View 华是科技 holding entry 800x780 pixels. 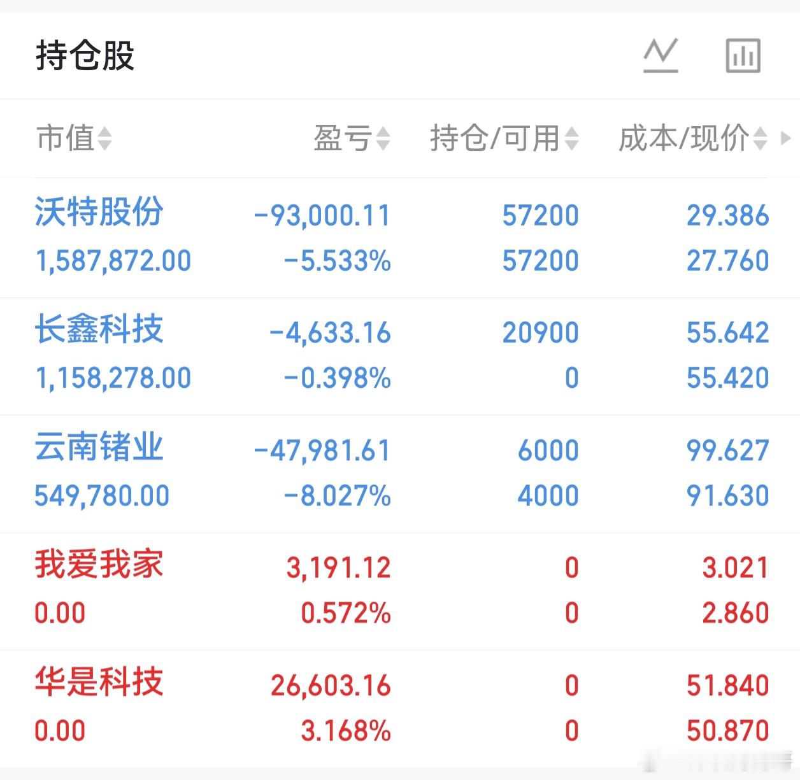pyautogui.click(x=400, y=709)
